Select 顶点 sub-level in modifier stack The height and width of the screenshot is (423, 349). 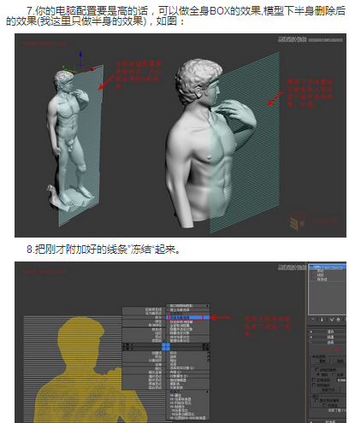pyautogui.click(x=321, y=271)
